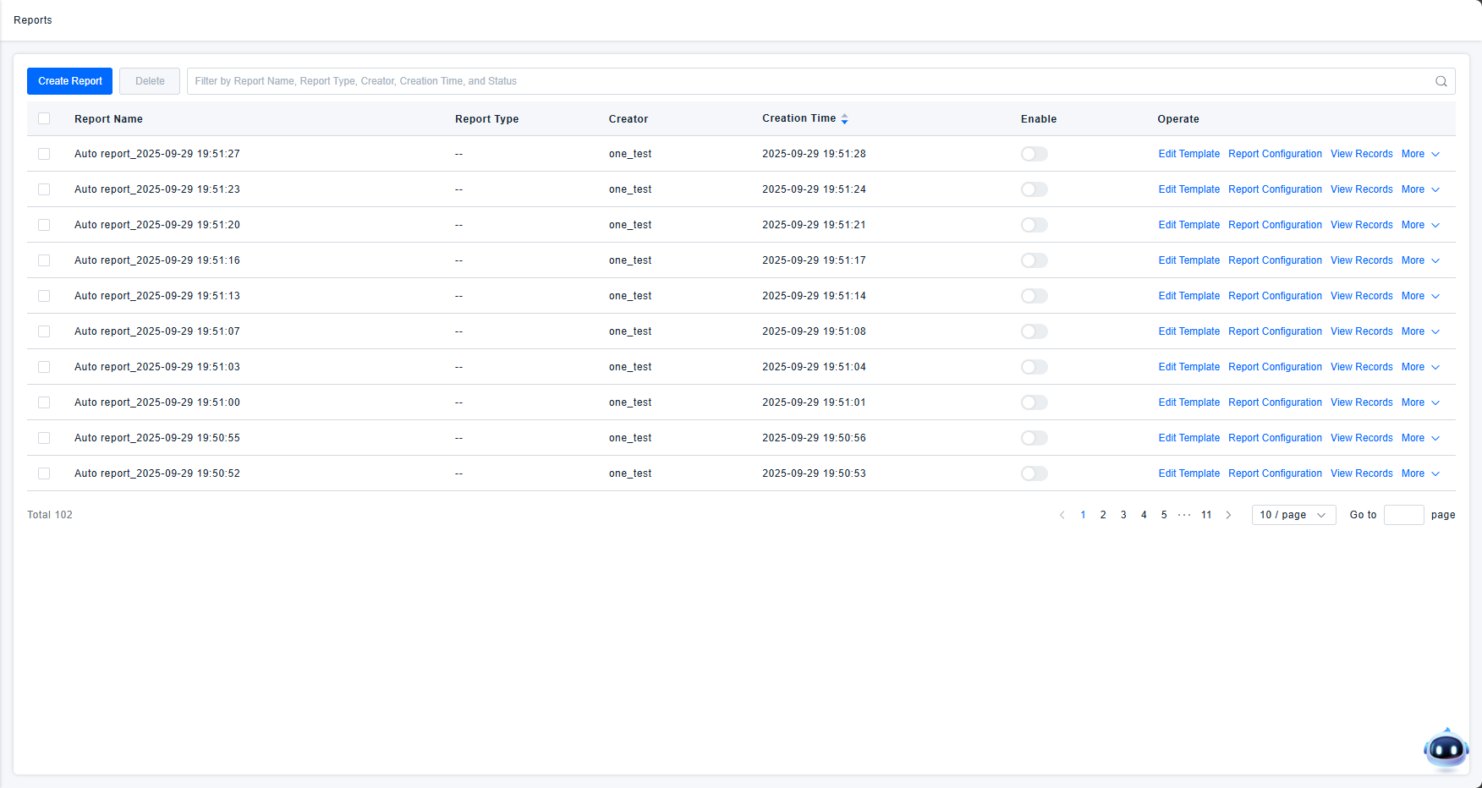Sort by Creation Time column arrows

click(844, 119)
